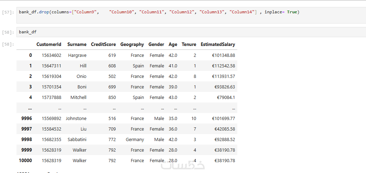
Task: Click the Gender column header
Action: tap(156, 45)
